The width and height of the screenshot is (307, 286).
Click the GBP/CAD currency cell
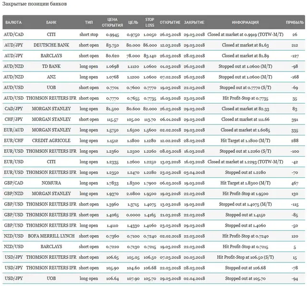point(13,183)
